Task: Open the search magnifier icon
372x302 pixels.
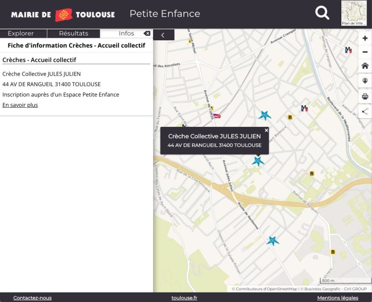Action: pyautogui.click(x=322, y=13)
